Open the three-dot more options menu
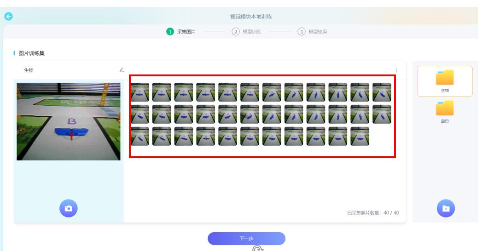482x251 pixels. [x=396, y=70]
